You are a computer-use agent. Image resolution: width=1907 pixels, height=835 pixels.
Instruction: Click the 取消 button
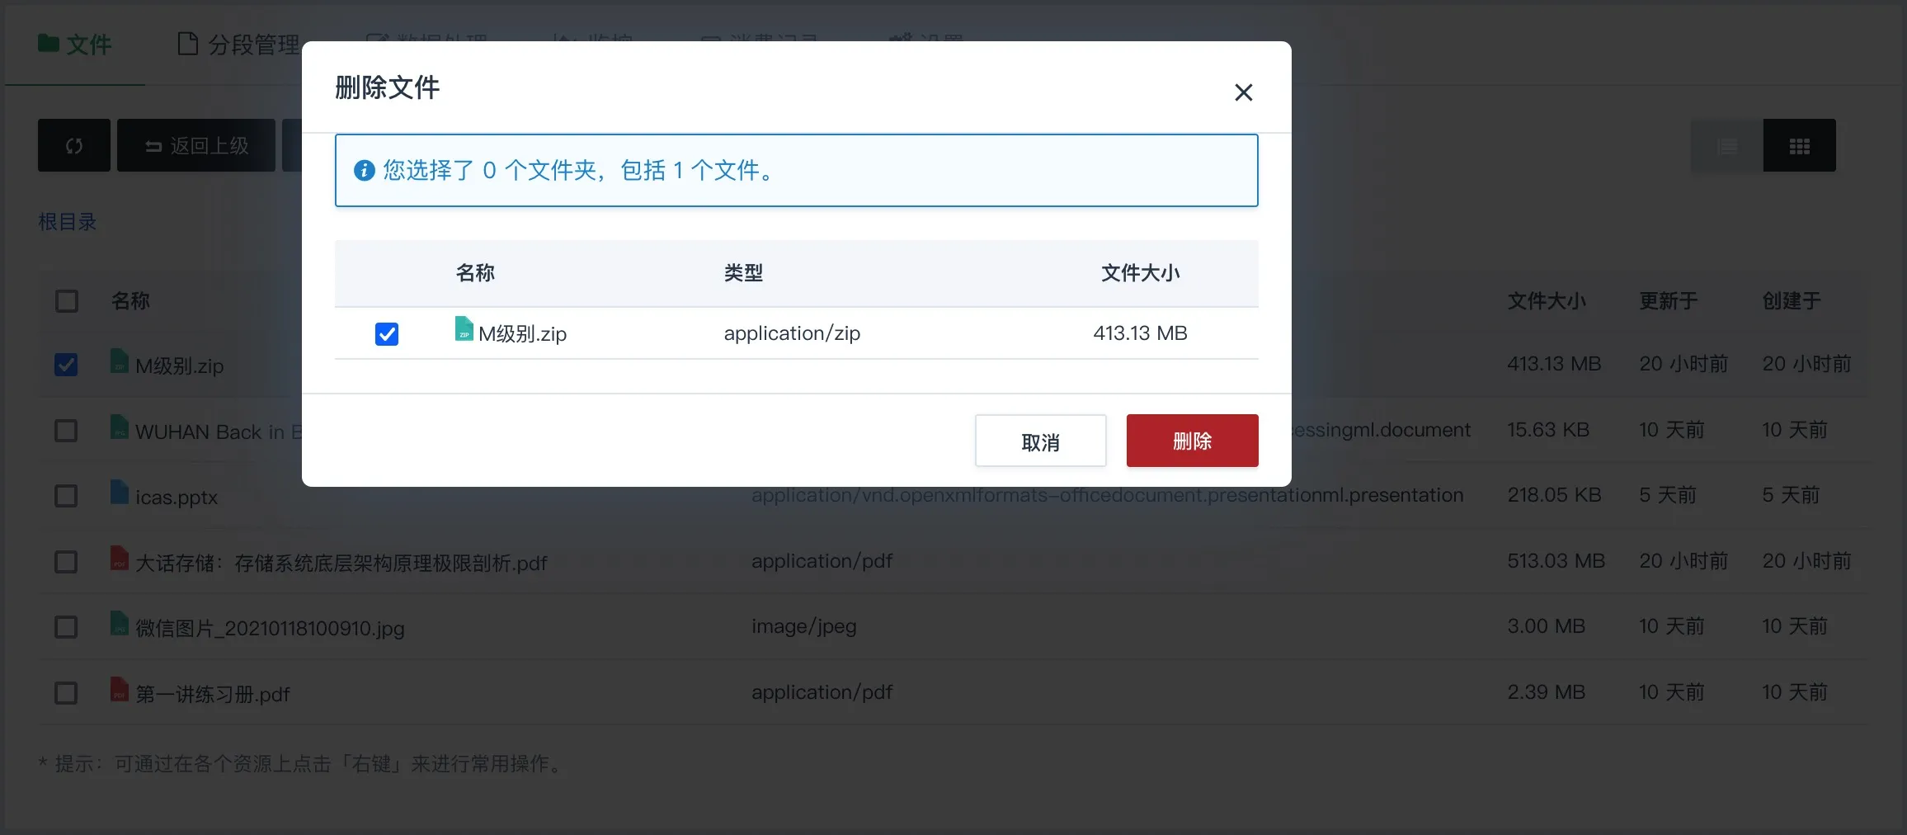click(1040, 441)
